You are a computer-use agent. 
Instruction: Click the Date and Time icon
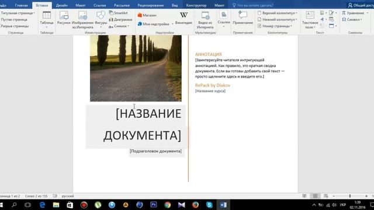(331, 19)
